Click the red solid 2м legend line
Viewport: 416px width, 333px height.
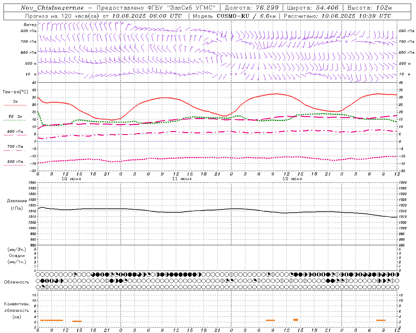click(15, 105)
